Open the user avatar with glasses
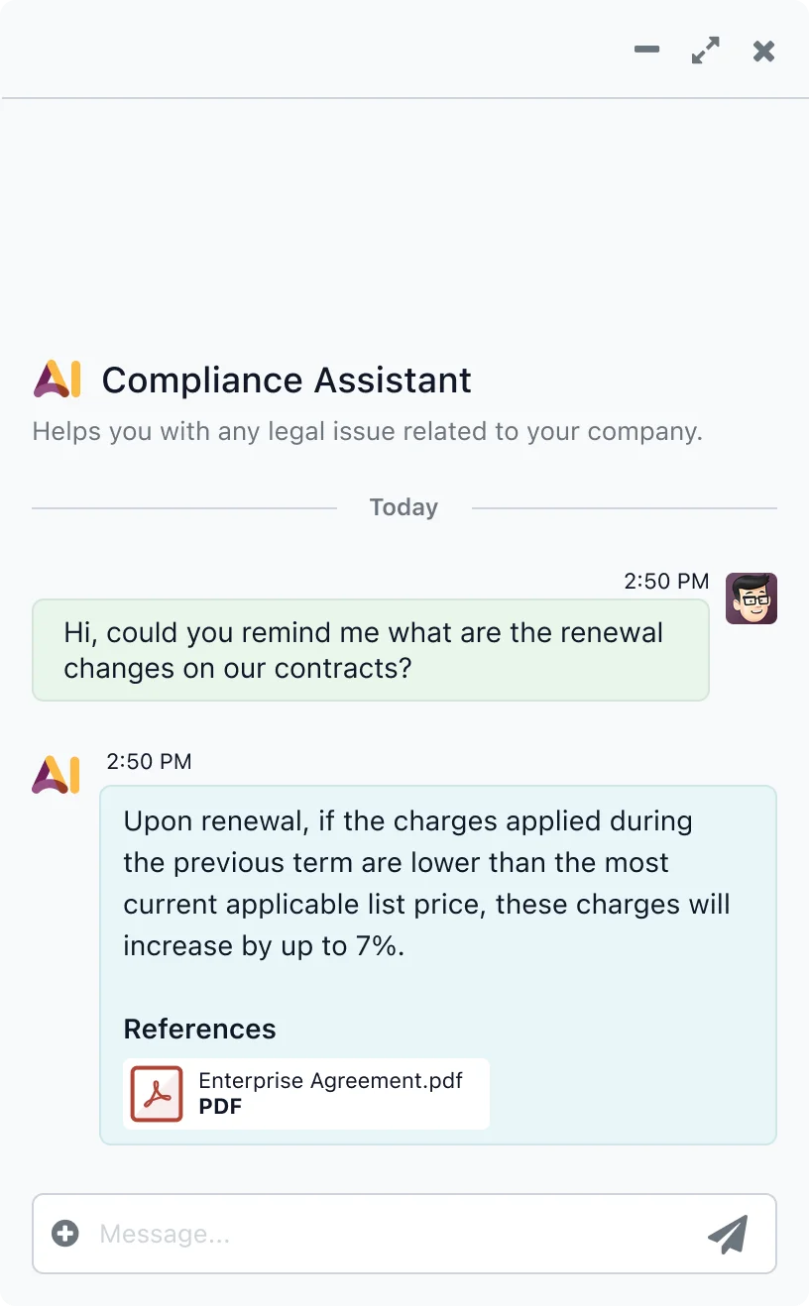 pos(751,599)
